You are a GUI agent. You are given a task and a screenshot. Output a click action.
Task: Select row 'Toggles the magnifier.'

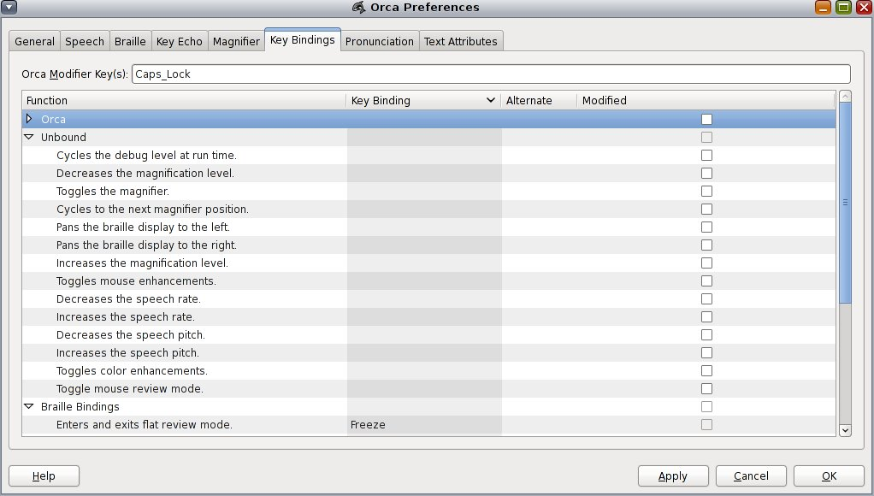(x=429, y=192)
